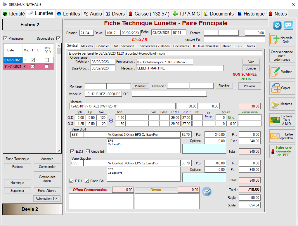Open Mesures with the ruler icon

(x=282, y=104)
